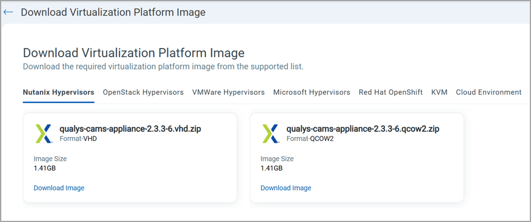Click Nutanix logo on VHD card
This screenshot has height=222, width=531.
[x=44, y=134]
